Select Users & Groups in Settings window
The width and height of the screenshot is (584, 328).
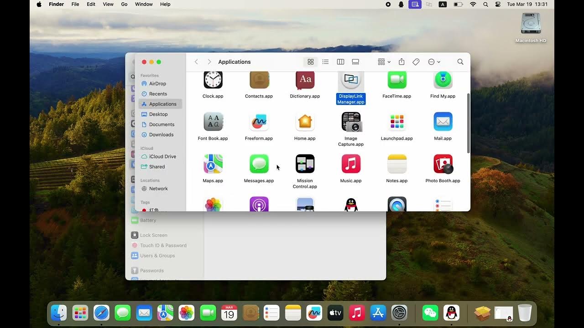[157, 256]
